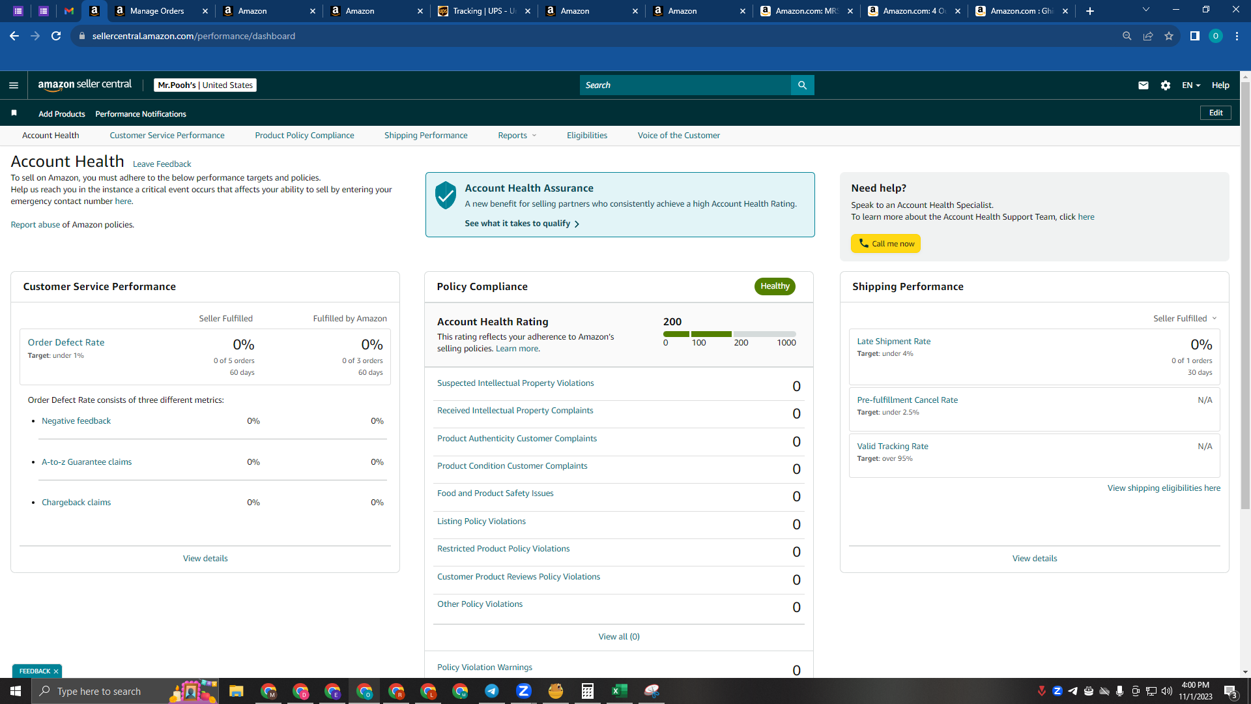Click View shipping eligibilities here
Screen dimensions: 1251x704
click(1164, 488)
